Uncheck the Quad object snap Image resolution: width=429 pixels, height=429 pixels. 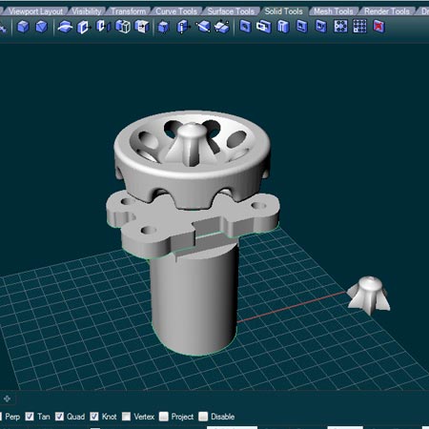(59, 417)
